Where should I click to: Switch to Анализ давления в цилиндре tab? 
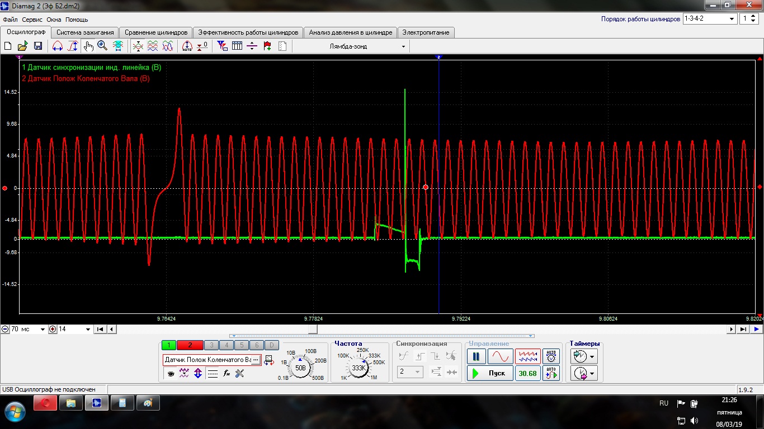(x=351, y=32)
